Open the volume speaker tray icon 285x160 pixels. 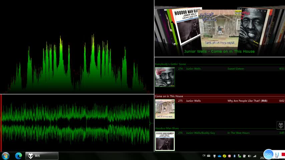click(249, 156)
